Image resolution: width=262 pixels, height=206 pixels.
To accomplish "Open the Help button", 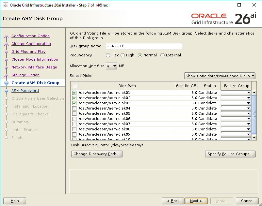I will [x=15, y=201].
